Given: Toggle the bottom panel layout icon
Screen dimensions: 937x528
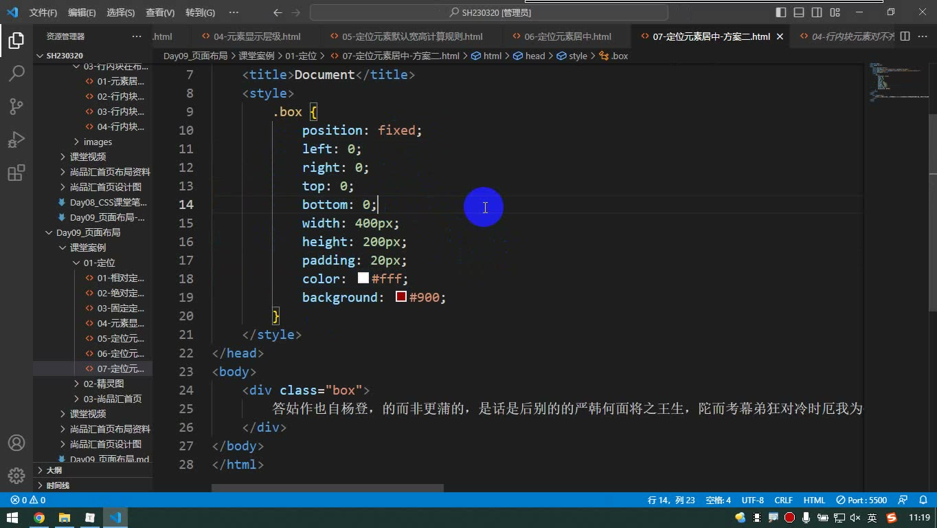Looking at the screenshot, I should (x=799, y=12).
